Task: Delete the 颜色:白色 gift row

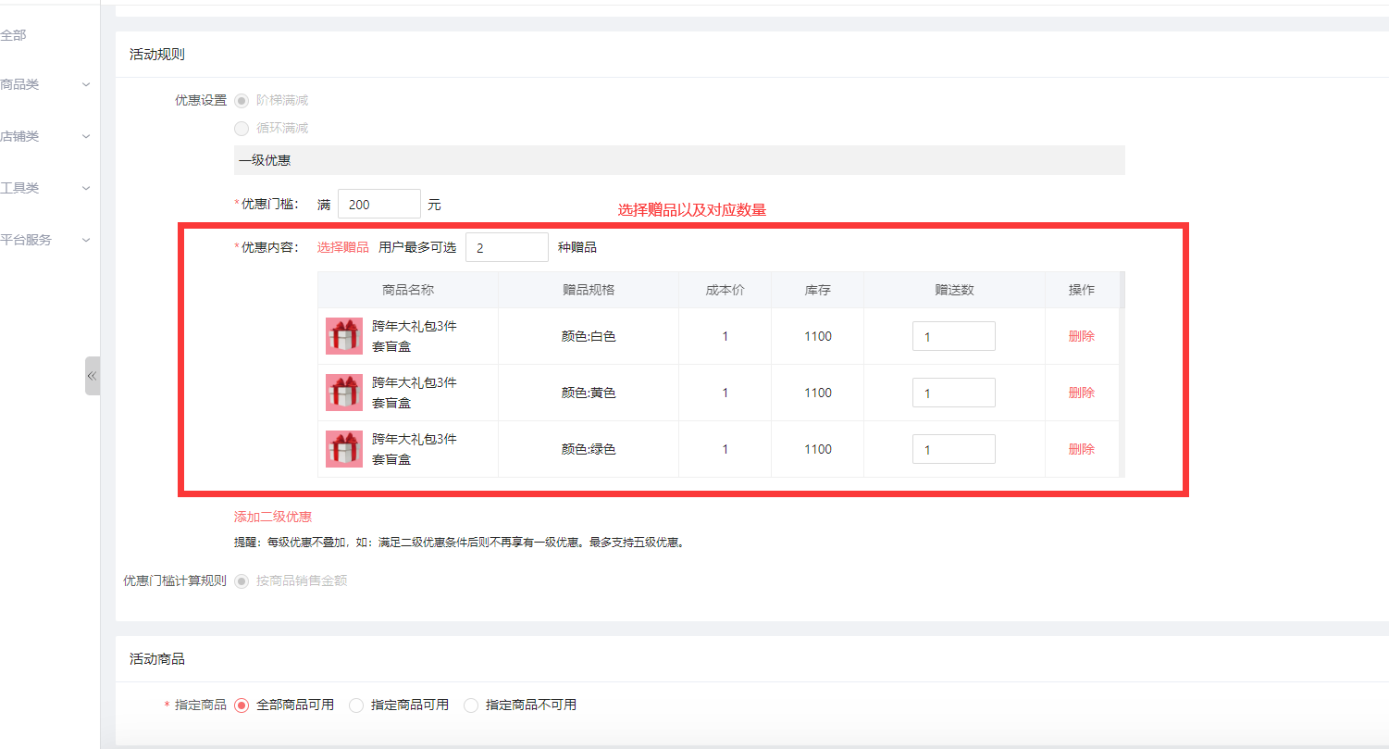Action: coord(1081,336)
